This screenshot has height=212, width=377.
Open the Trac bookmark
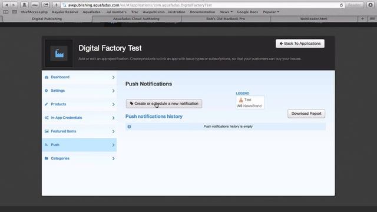(x=135, y=12)
